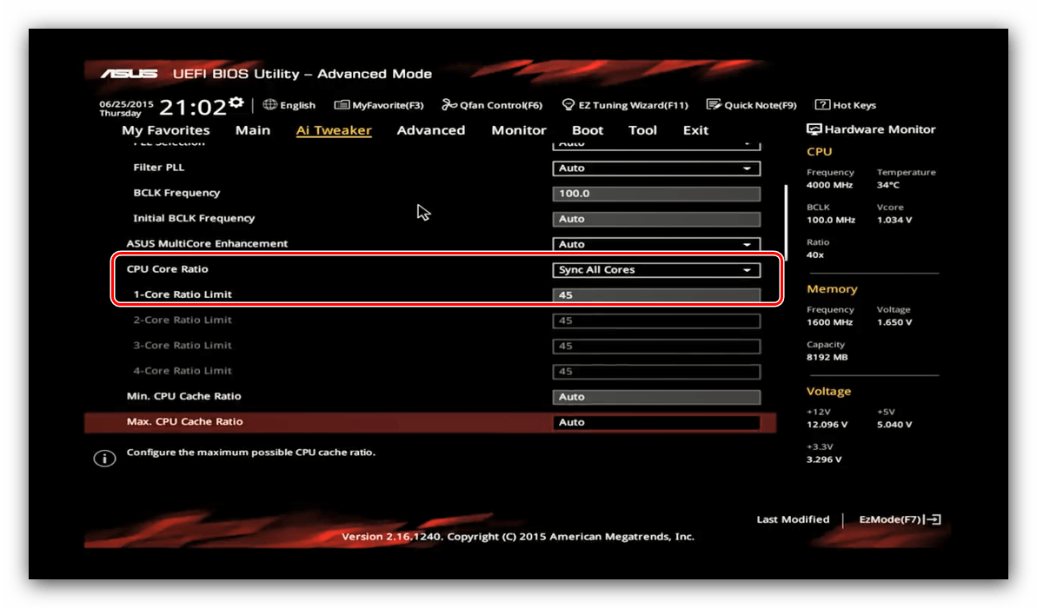Click the CPU frequency 4000 MHz value
Image resolution: width=1037 pixels, height=608 pixels.
(829, 185)
